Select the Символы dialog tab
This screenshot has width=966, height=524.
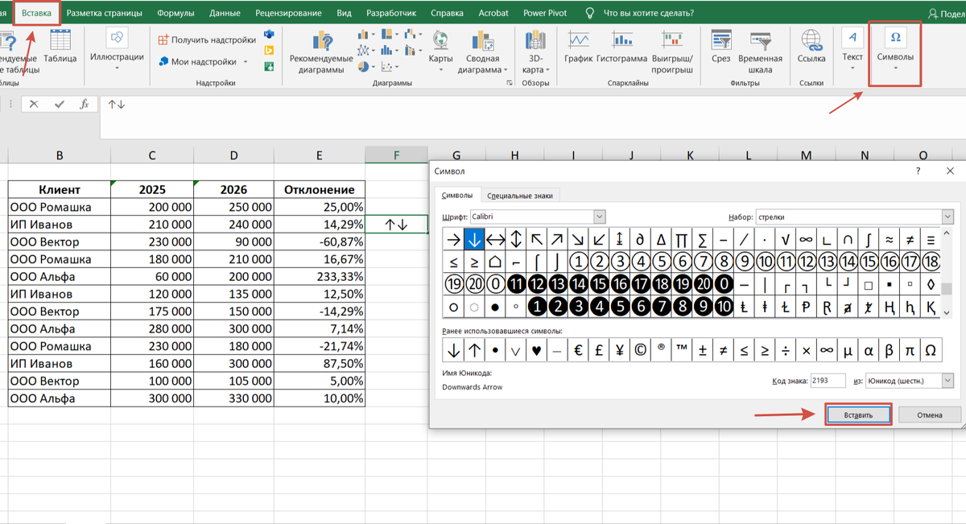457,196
